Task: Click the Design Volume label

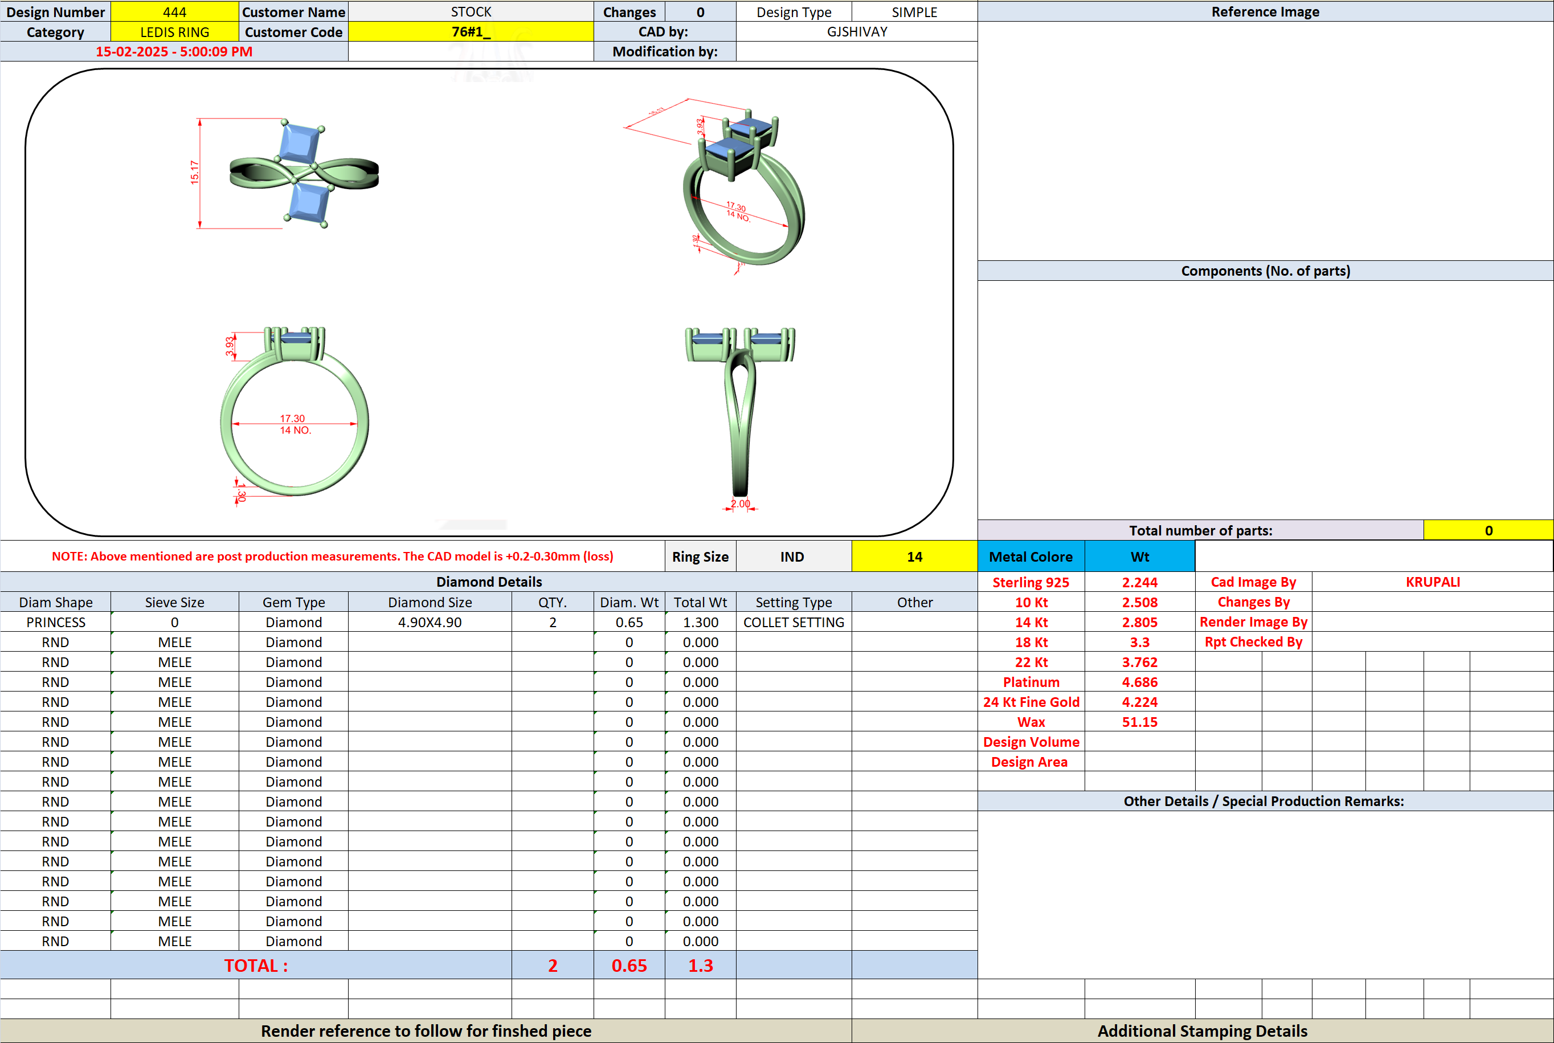Action: click(x=1031, y=742)
